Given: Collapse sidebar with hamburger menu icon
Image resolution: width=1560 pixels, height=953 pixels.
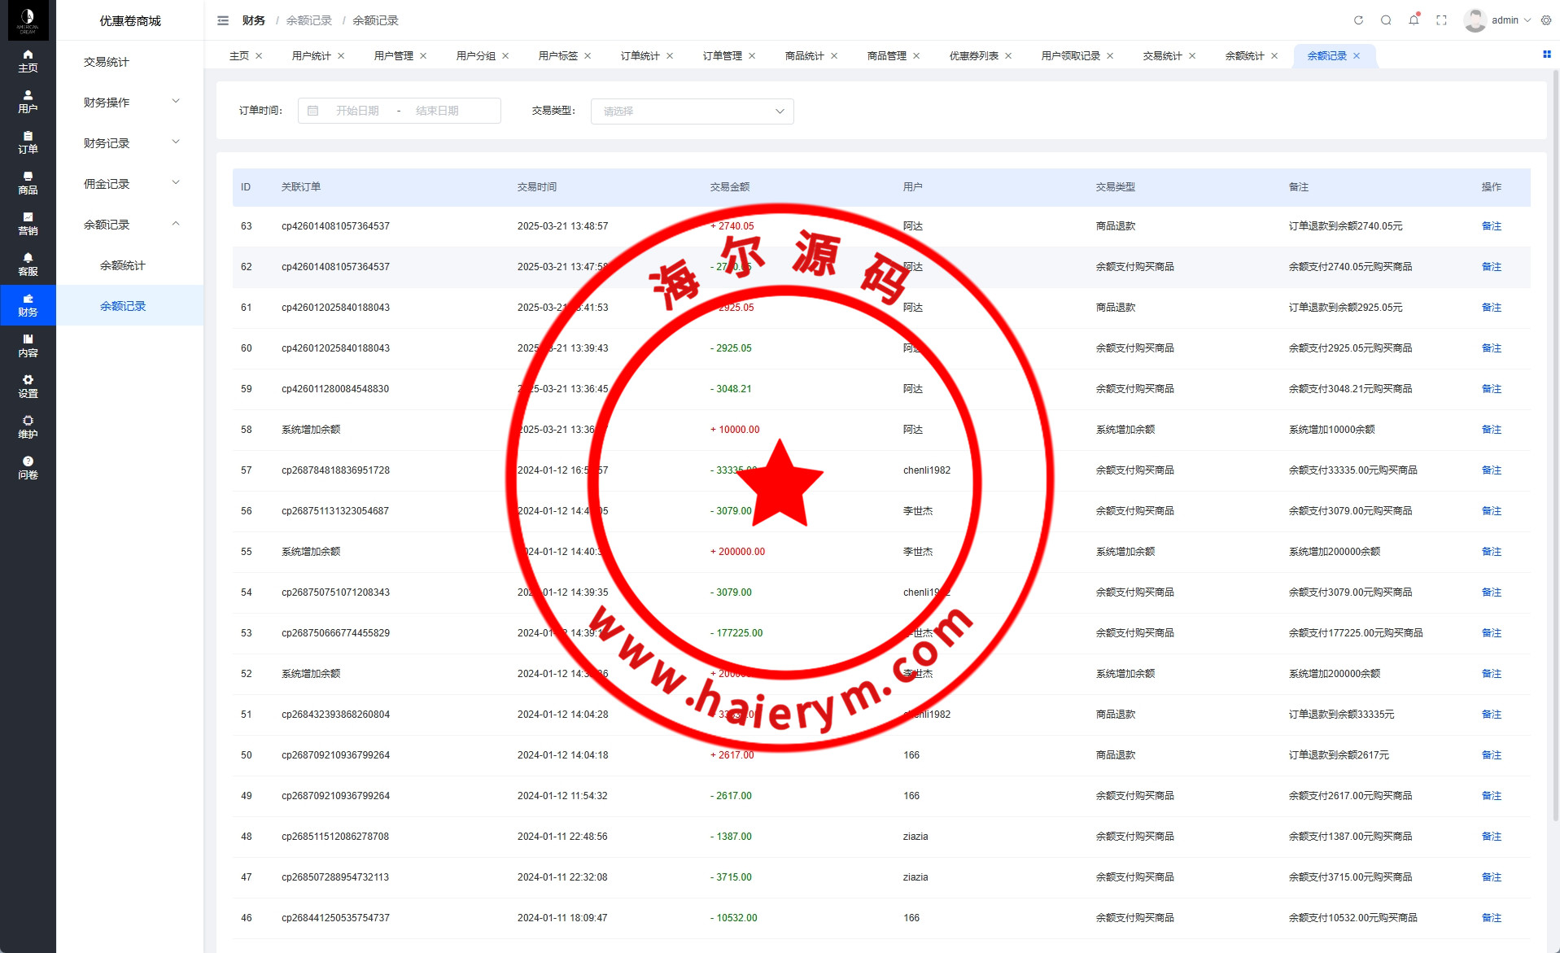Looking at the screenshot, I should [223, 20].
